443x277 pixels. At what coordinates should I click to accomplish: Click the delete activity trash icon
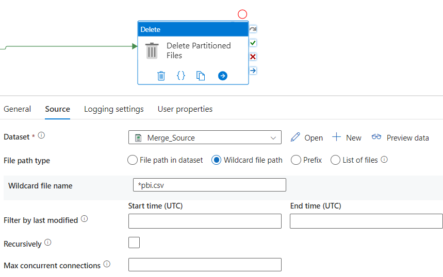click(161, 76)
